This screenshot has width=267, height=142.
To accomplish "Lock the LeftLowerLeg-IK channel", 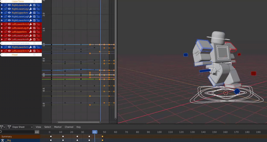I will click(x=38, y=28).
